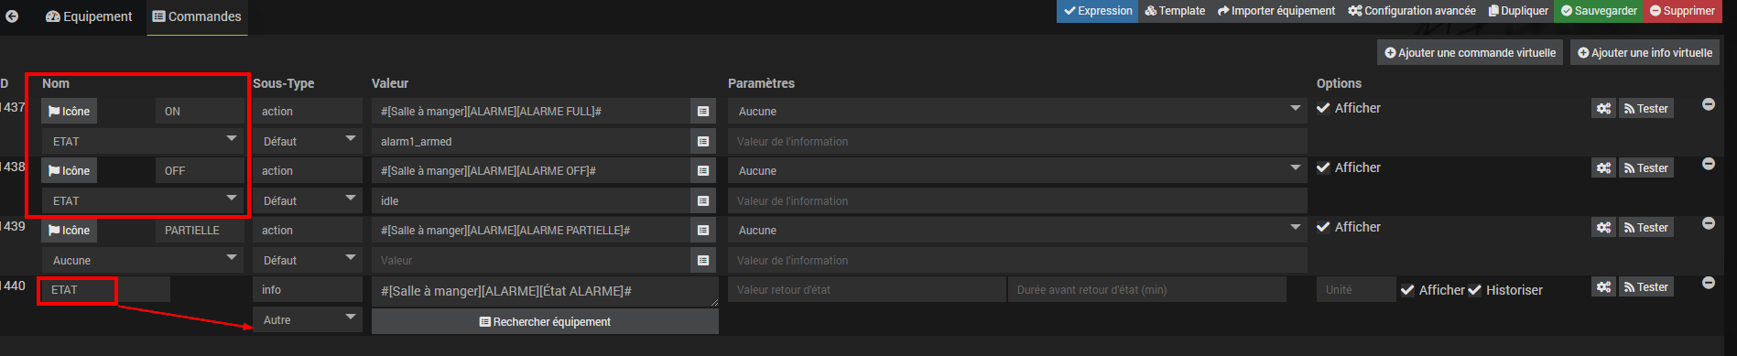Click the alarm1_armed value field
Image resolution: width=1737 pixels, height=356 pixels.
click(x=531, y=141)
